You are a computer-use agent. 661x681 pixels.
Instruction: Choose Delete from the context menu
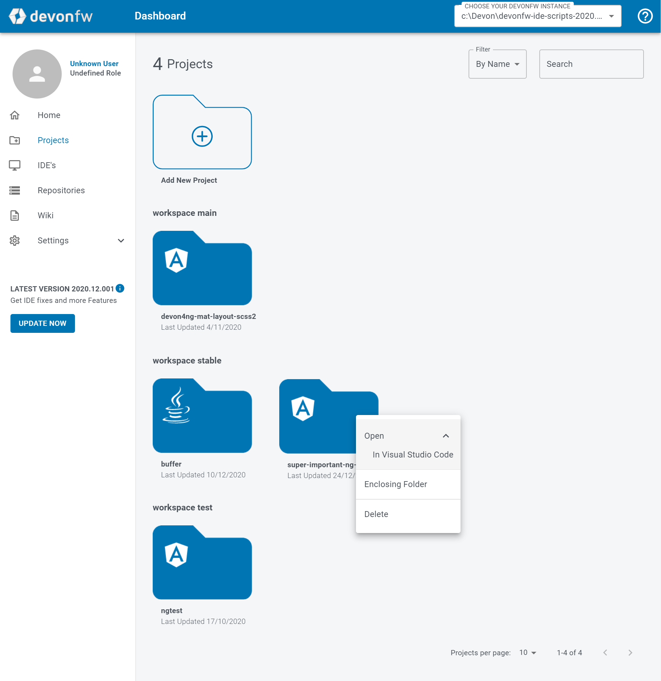376,514
